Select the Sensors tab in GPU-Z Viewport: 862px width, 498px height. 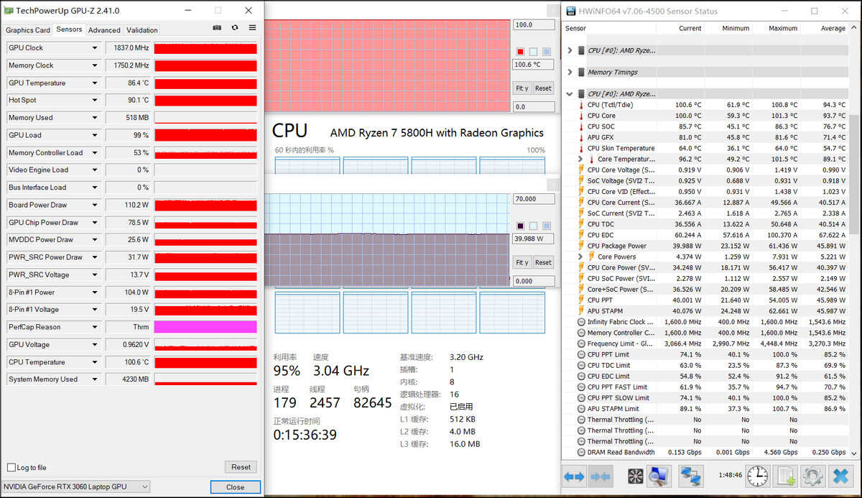[x=69, y=29]
